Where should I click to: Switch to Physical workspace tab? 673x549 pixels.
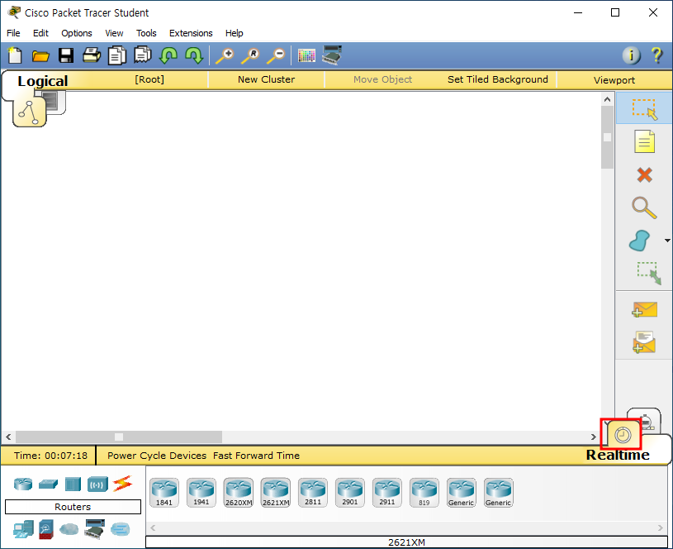pyautogui.click(x=55, y=103)
